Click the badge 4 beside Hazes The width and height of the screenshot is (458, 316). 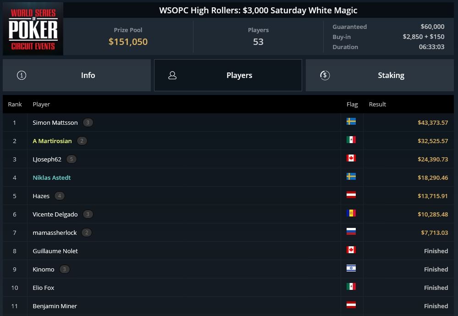click(60, 196)
